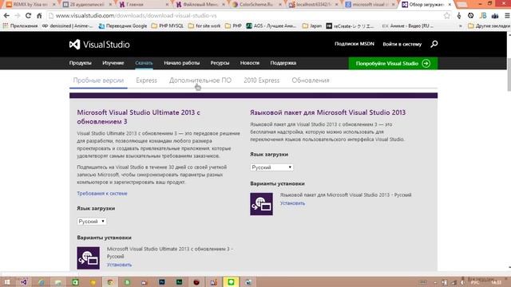The width and height of the screenshot is (511, 287).
Task: Open the Требования к системе link
Action: pos(102,193)
